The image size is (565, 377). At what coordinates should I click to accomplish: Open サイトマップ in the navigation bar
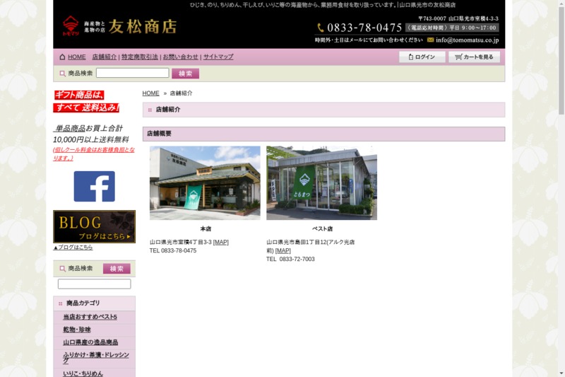pos(218,57)
